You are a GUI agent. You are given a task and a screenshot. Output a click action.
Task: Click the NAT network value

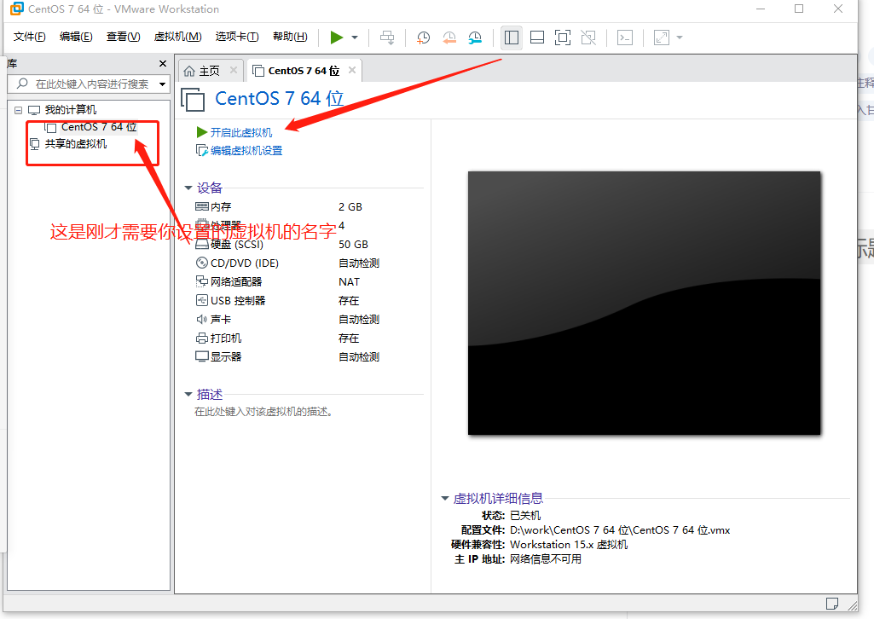tap(349, 282)
